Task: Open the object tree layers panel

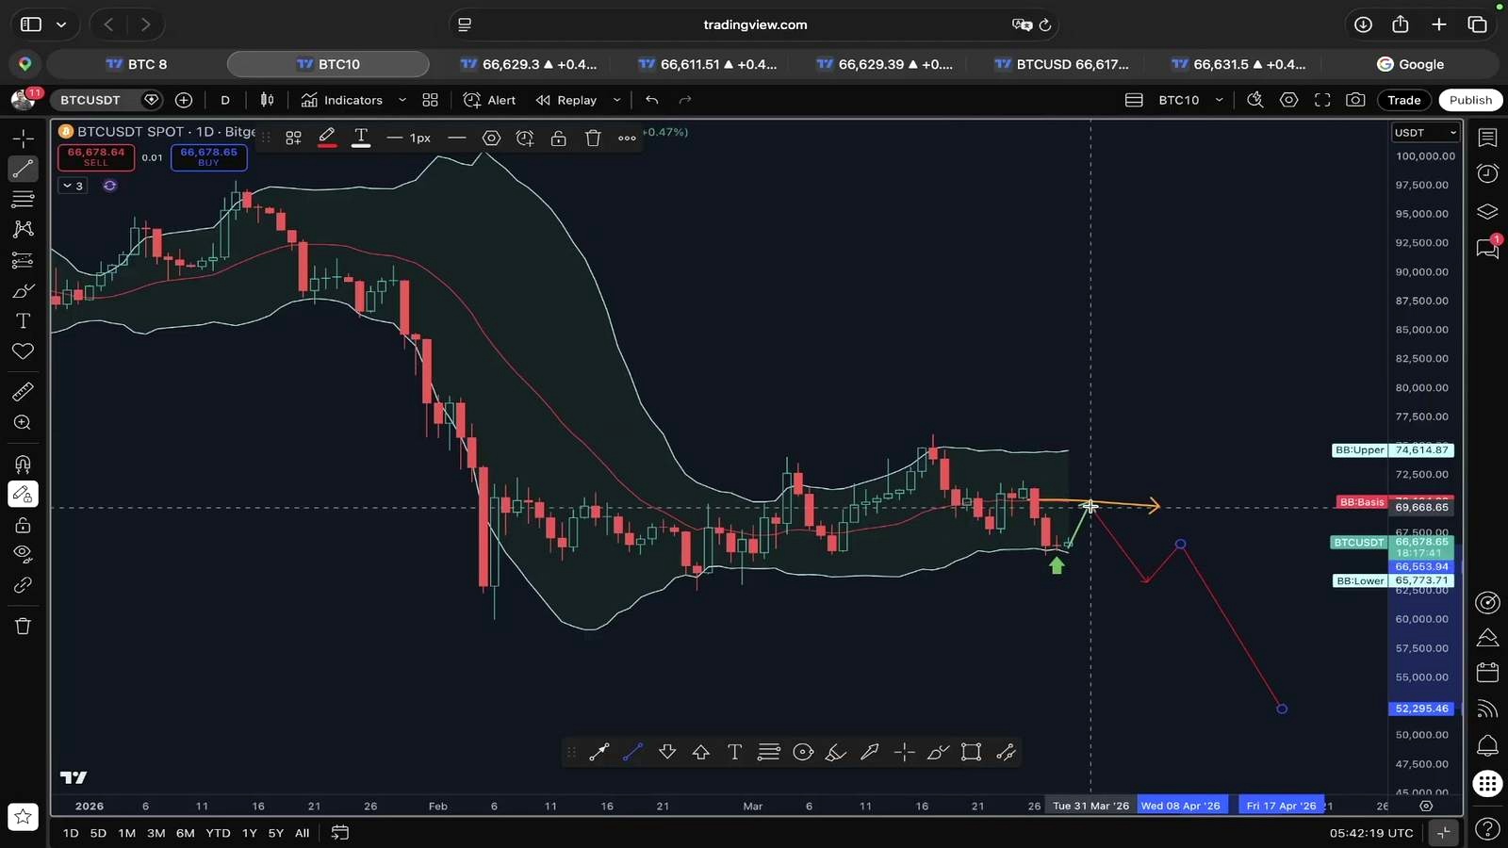Action: 1487,211
